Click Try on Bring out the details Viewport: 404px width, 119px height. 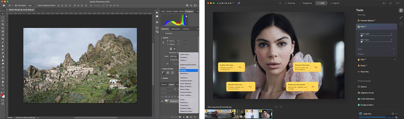click(x=313, y=87)
